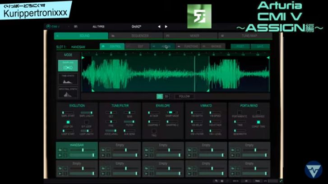The height and width of the screenshot is (184, 328).
Task: Open the Orch2* preset name list
Action: tap(136, 27)
